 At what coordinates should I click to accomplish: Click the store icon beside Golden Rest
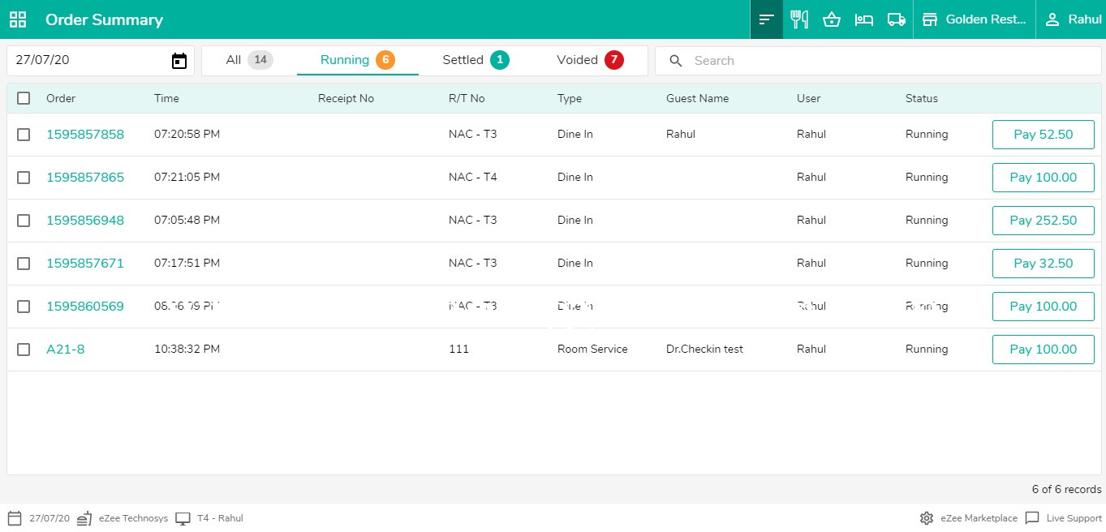930,19
